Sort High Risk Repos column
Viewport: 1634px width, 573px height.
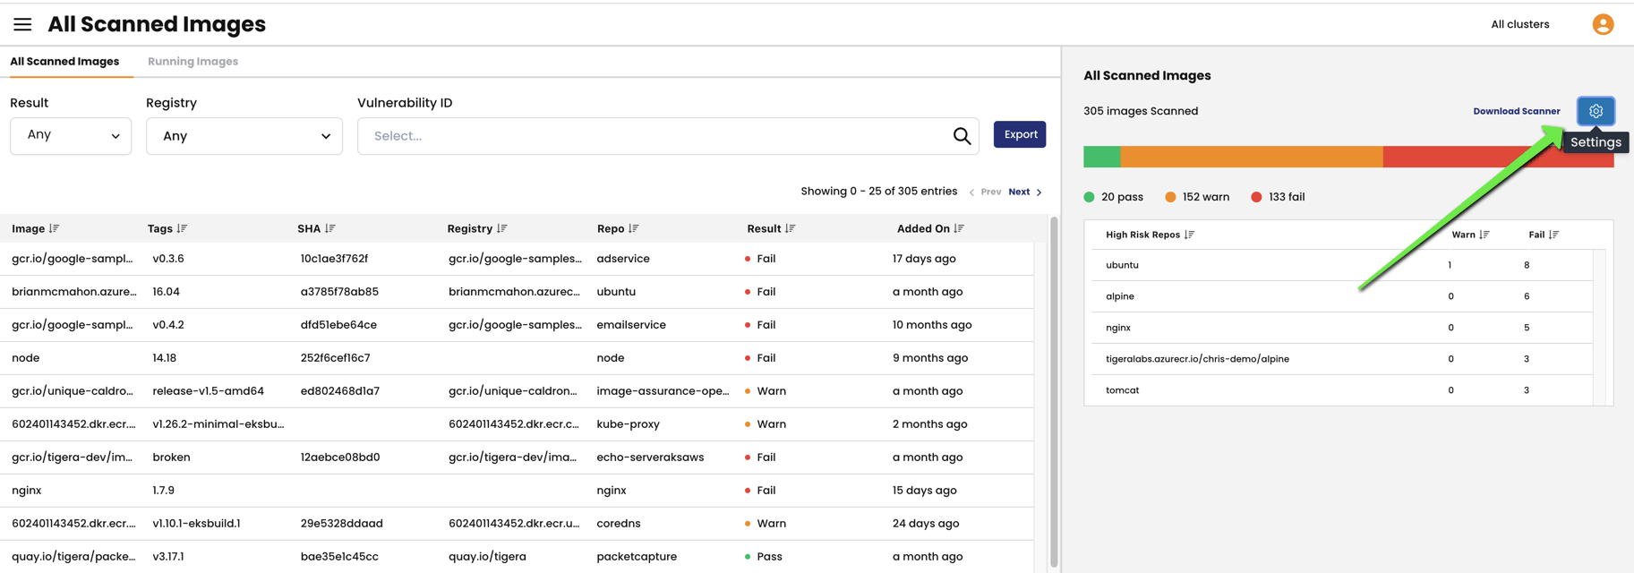1189,235
